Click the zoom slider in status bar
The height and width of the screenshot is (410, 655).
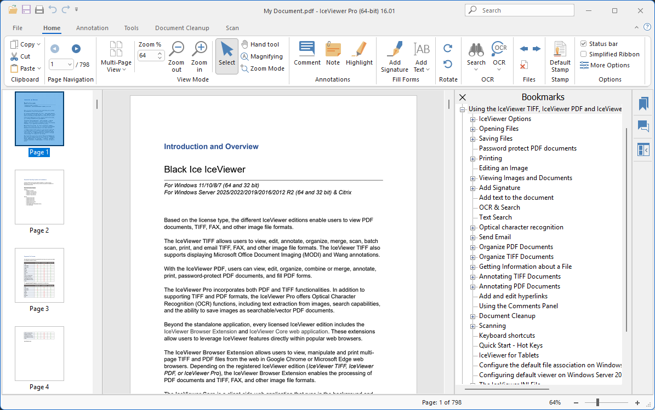pyautogui.click(x=597, y=402)
